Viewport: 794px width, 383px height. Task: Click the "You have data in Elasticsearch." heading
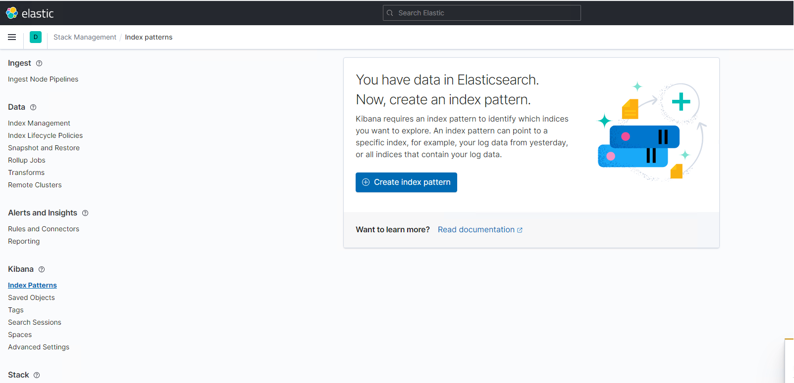click(447, 80)
